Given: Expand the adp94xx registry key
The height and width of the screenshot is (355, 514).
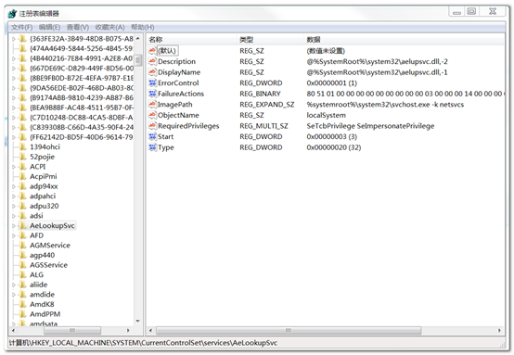Looking at the screenshot, I should (x=14, y=186).
